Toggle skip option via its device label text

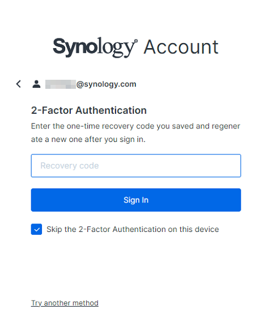point(133,229)
